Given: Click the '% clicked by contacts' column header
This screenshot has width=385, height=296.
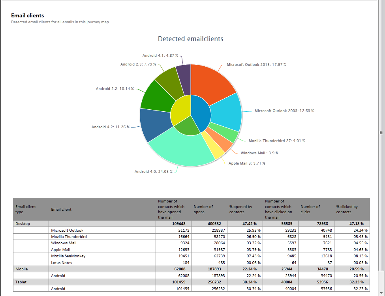Looking at the screenshot, I should click(347, 209).
